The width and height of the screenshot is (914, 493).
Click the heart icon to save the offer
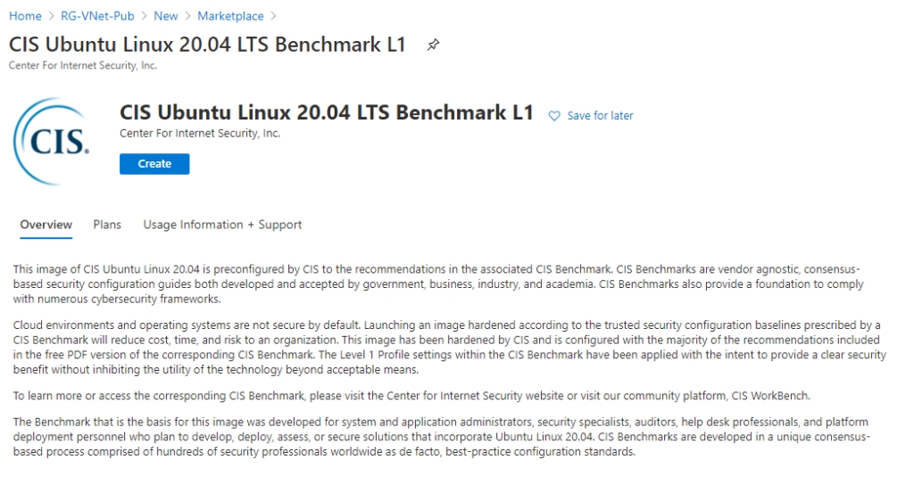pos(554,116)
